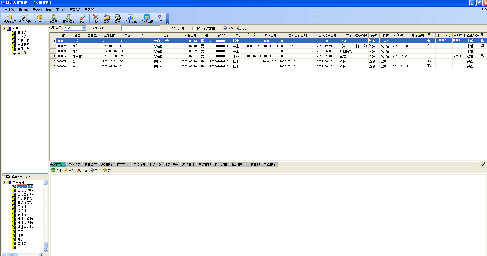Select 人事部 in the group tree
Screen dimensions: 487x256
click(22, 53)
